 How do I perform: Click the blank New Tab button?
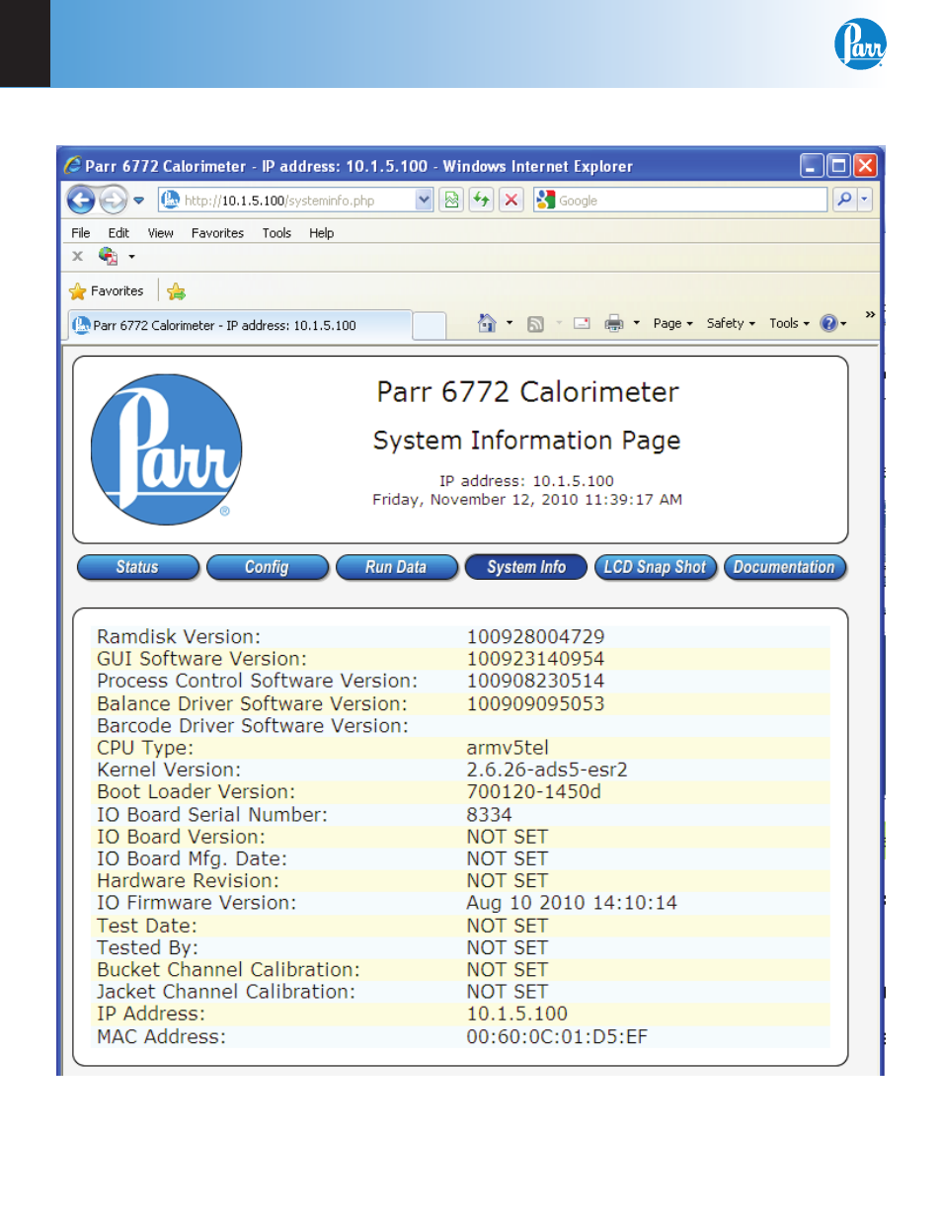429,326
